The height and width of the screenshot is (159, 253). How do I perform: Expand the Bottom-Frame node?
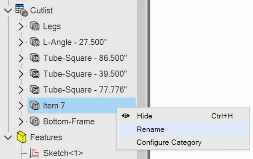(21, 121)
